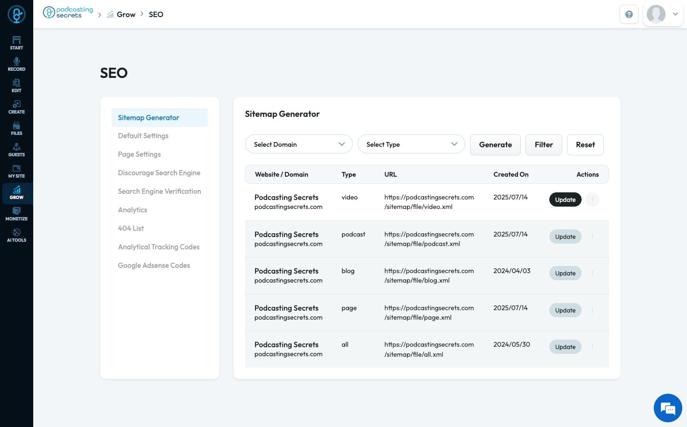The height and width of the screenshot is (427, 687).
Task: Open the Monetize sidebar icon
Action: pyautogui.click(x=17, y=214)
